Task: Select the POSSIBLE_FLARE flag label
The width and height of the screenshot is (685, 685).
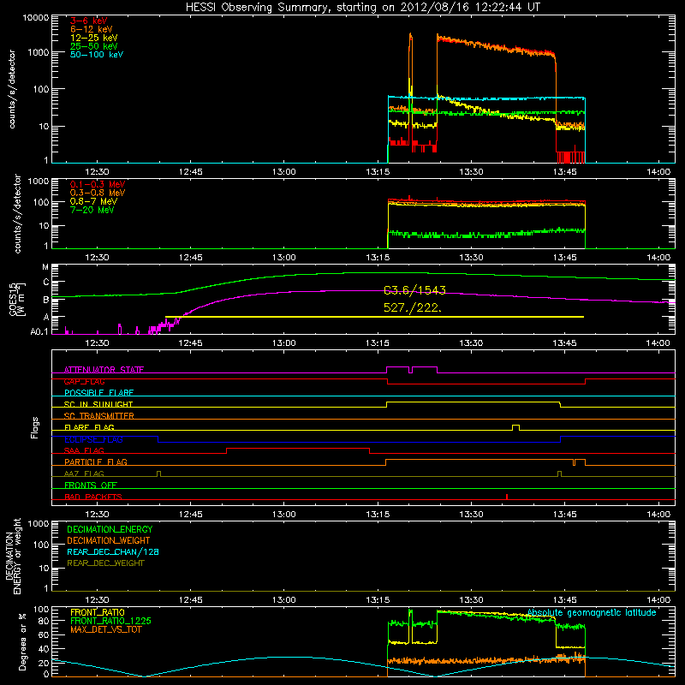Action: pyautogui.click(x=98, y=393)
